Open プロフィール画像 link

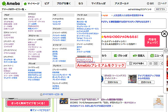point(35,52)
